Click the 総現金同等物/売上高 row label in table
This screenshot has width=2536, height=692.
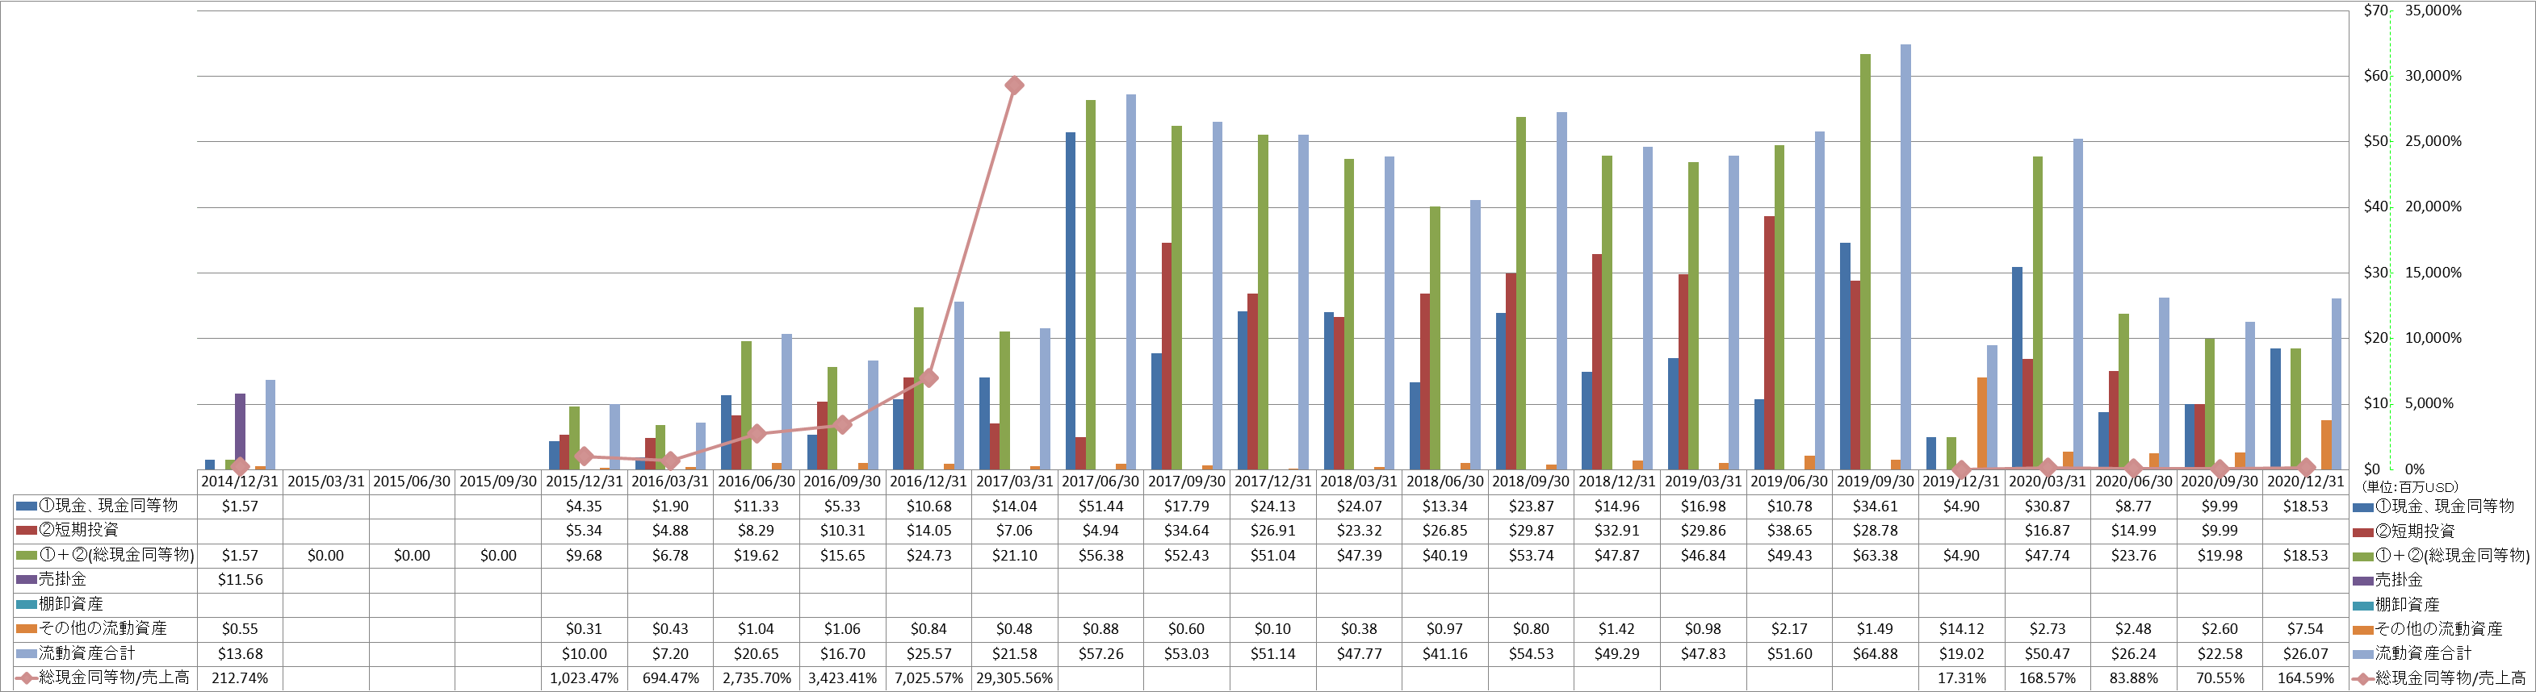pyautogui.click(x=114, y=677)
